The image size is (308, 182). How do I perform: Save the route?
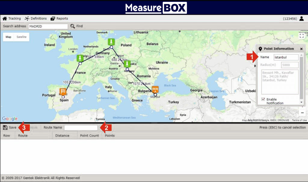10,128
